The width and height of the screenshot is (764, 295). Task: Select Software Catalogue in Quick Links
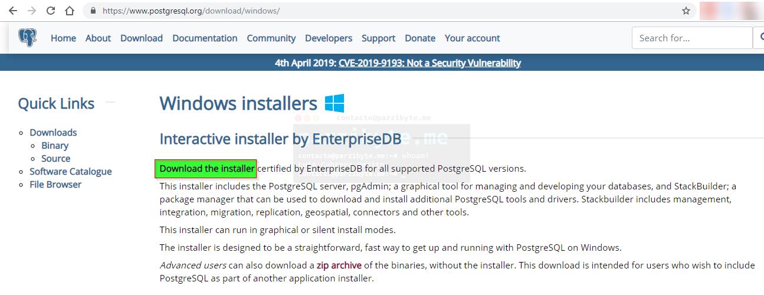(x=71, y=172)
